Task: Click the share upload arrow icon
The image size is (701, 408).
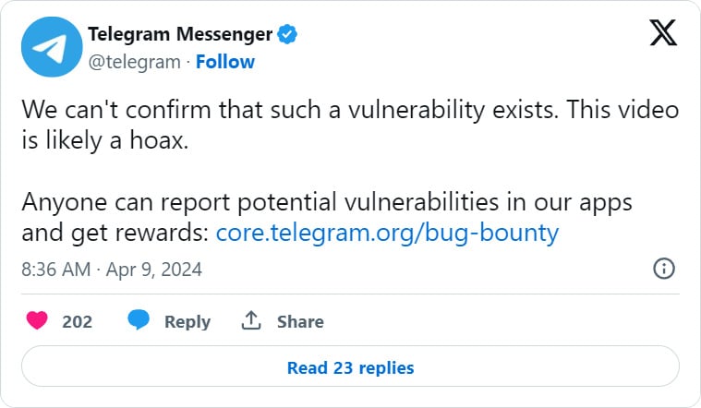Action: (x=249, y=321)
